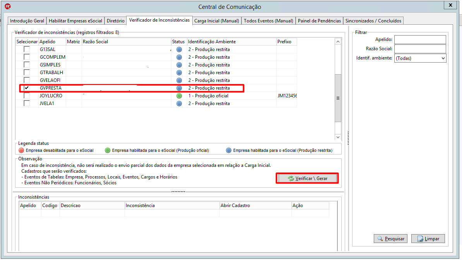Click the blue legend icon for Produção restrita

tap(229, 150)
